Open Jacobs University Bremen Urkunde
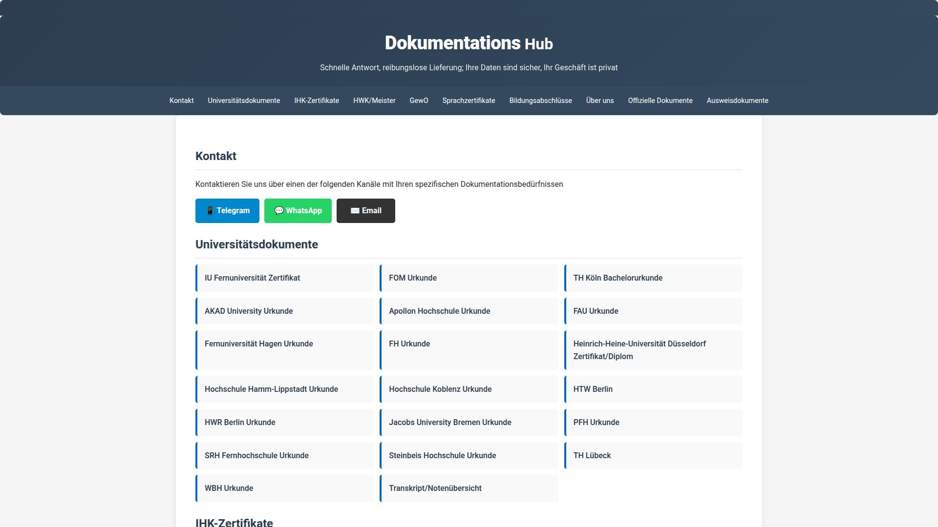Image resolution: width=938 pixels, height=527 pixels. [469, 423]
